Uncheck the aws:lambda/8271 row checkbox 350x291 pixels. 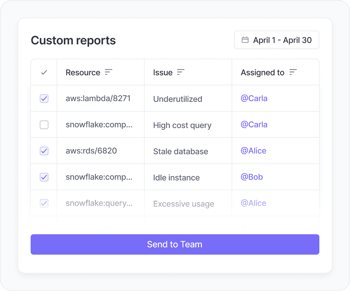[x=44, y=99]
